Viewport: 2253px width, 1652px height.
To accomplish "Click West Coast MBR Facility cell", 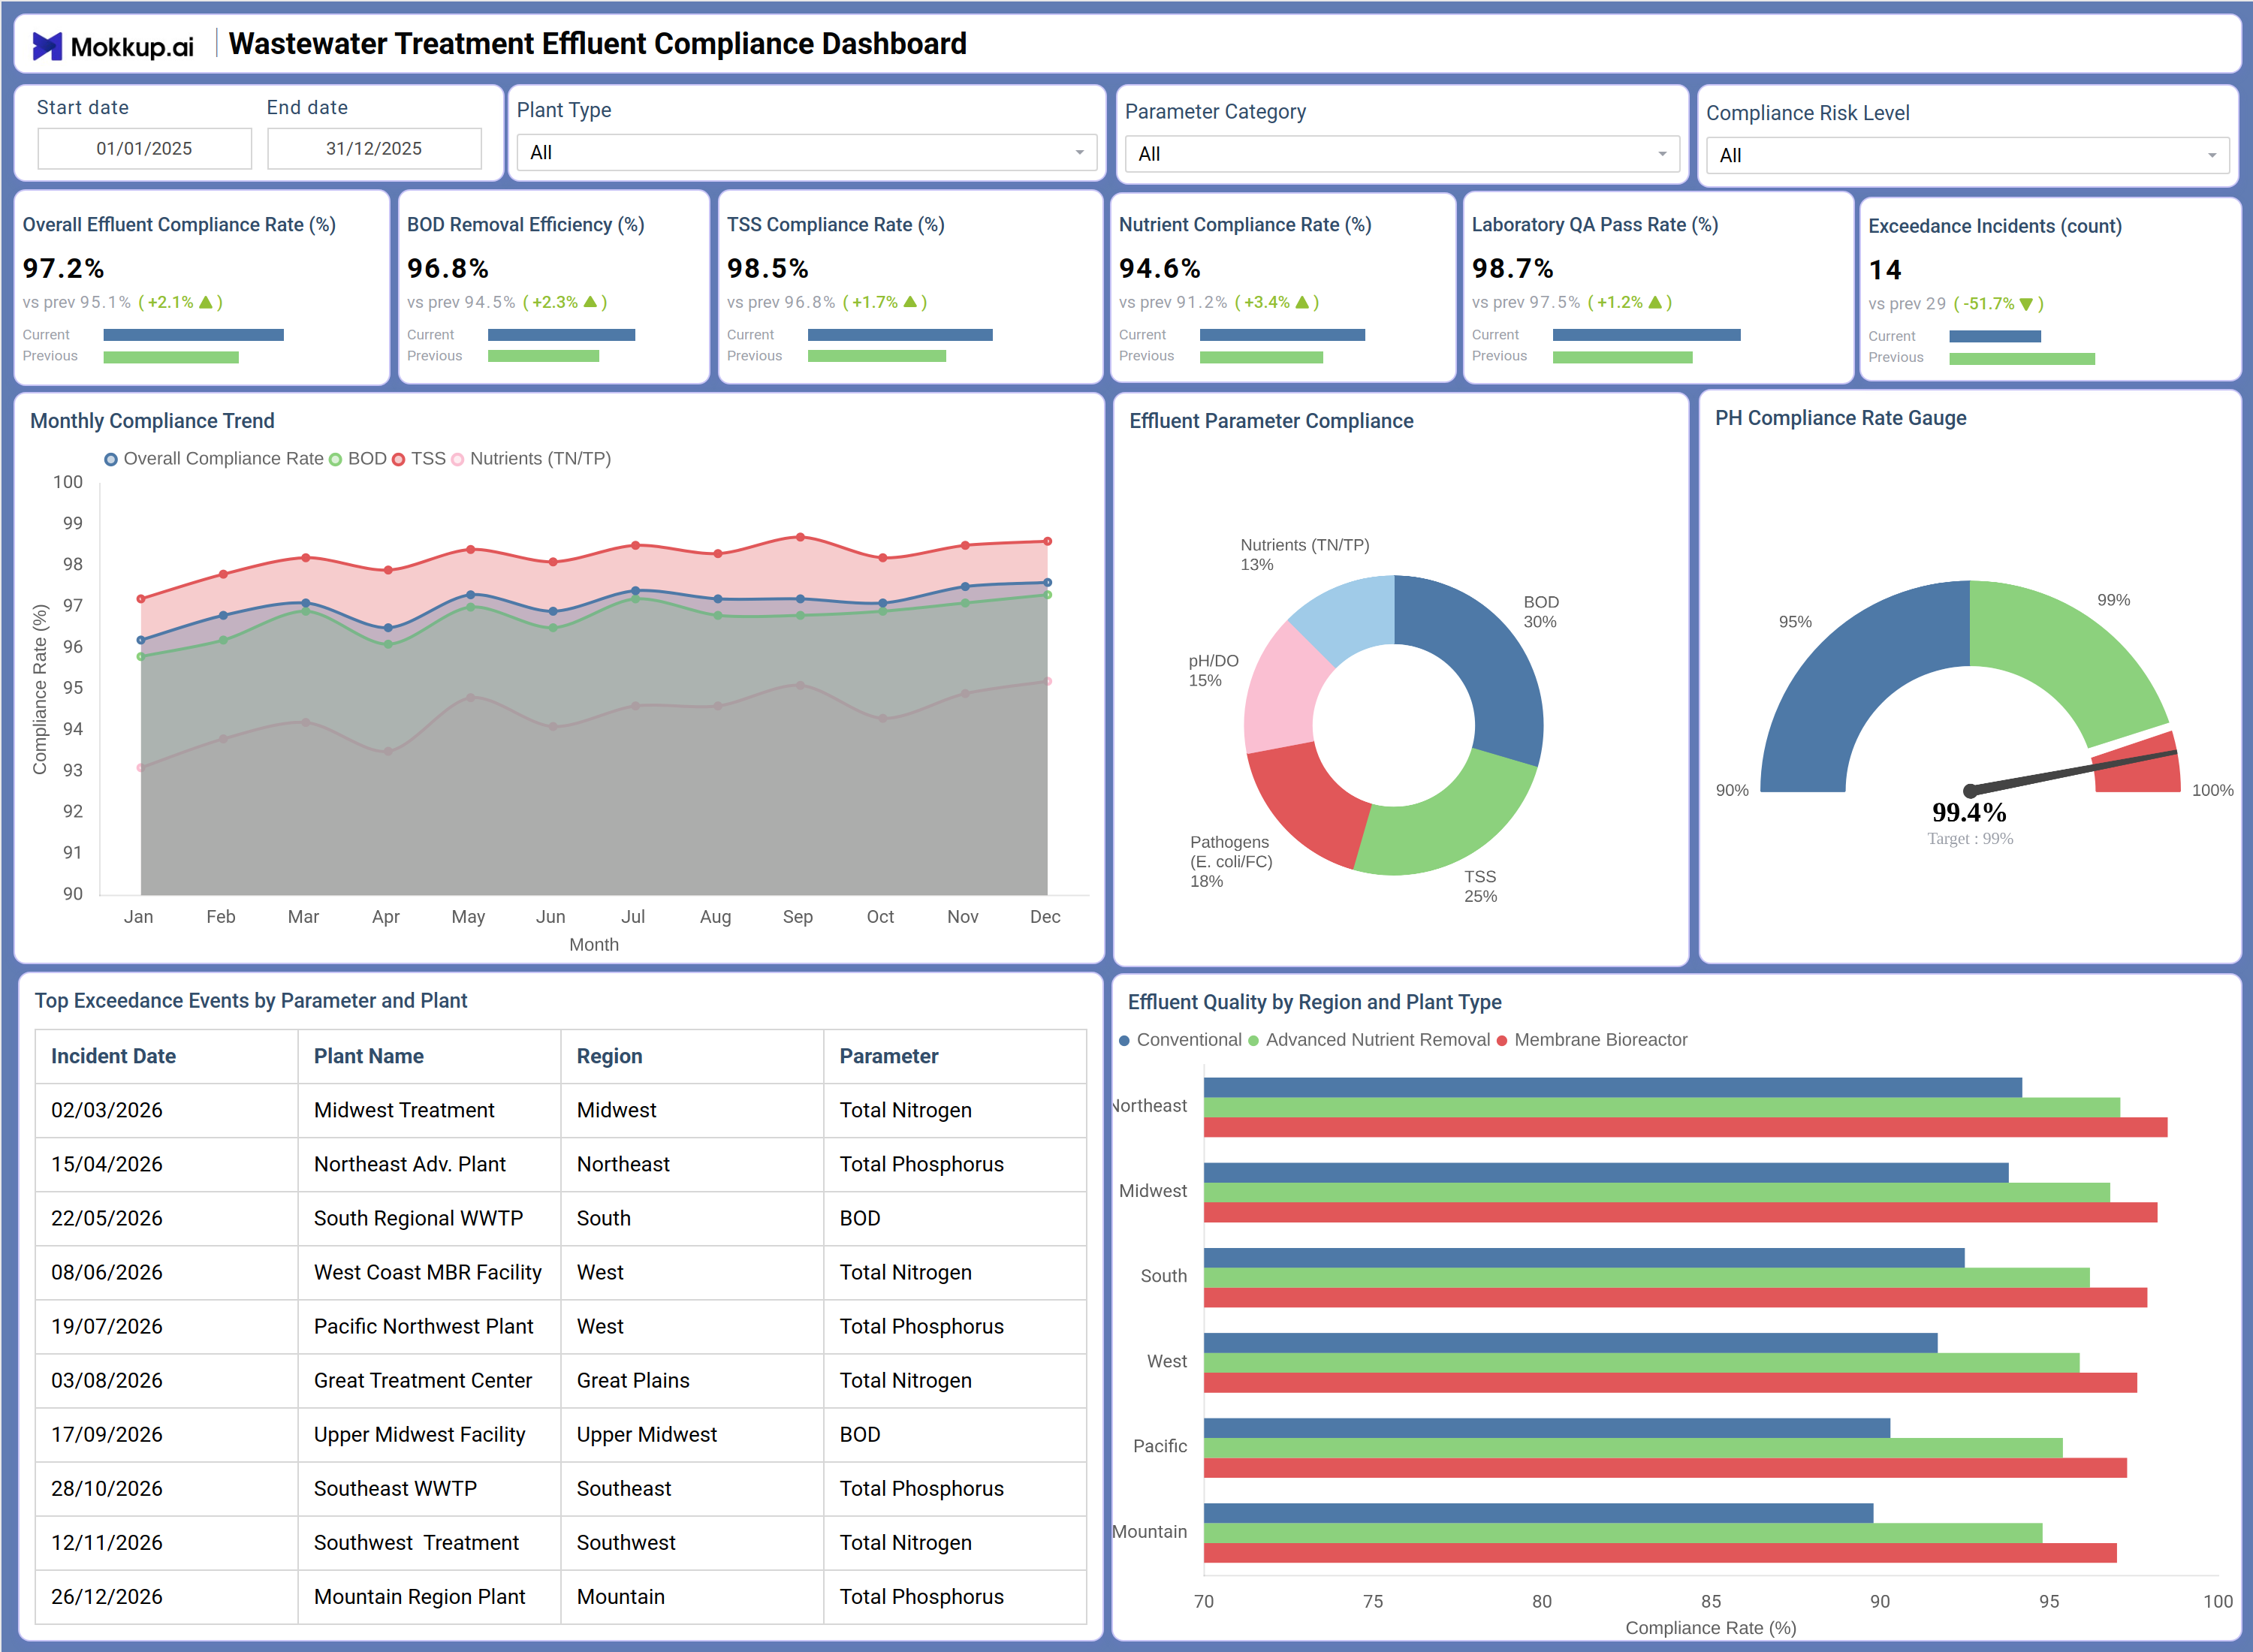I will (x=428, y=1273).
